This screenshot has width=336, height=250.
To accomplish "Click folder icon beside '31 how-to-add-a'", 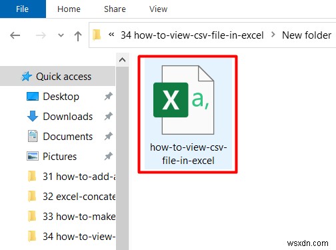I will point(32,176).
